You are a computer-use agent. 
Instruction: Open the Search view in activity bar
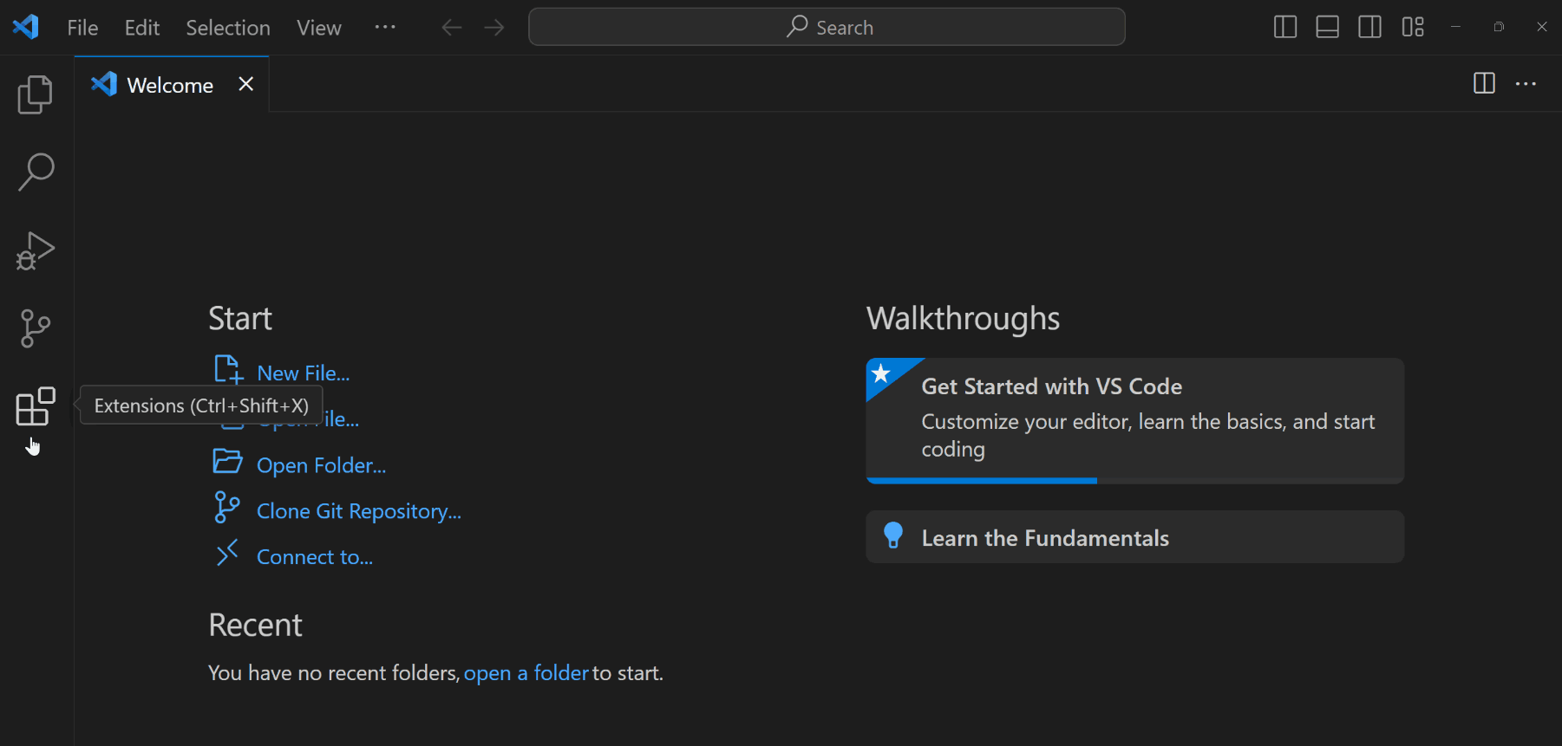pos(36,172)
